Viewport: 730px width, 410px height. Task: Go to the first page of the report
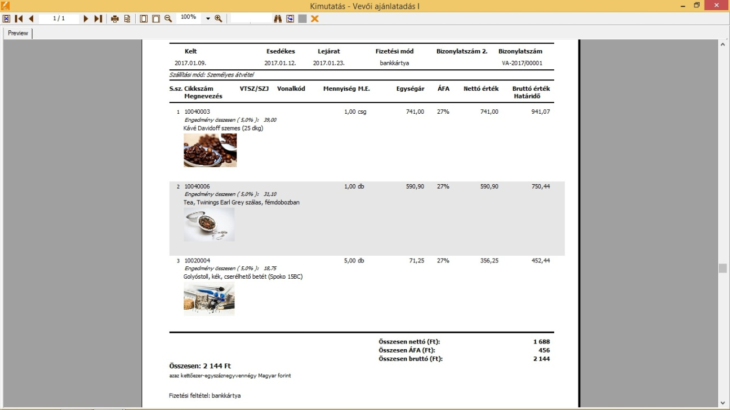pyautogui.click(x=19, y=19)
